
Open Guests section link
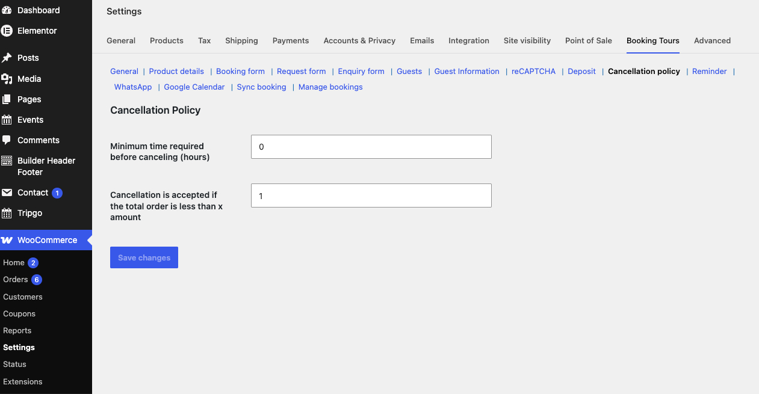coord(409,71)
